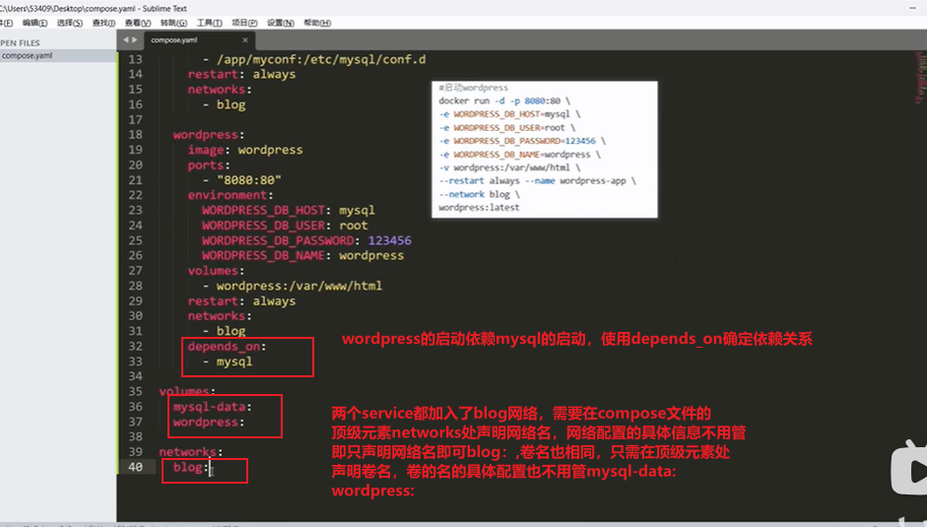Click 'wordpress:' volume name on line 37
The image size is (927, 527).
coord(209,423)
